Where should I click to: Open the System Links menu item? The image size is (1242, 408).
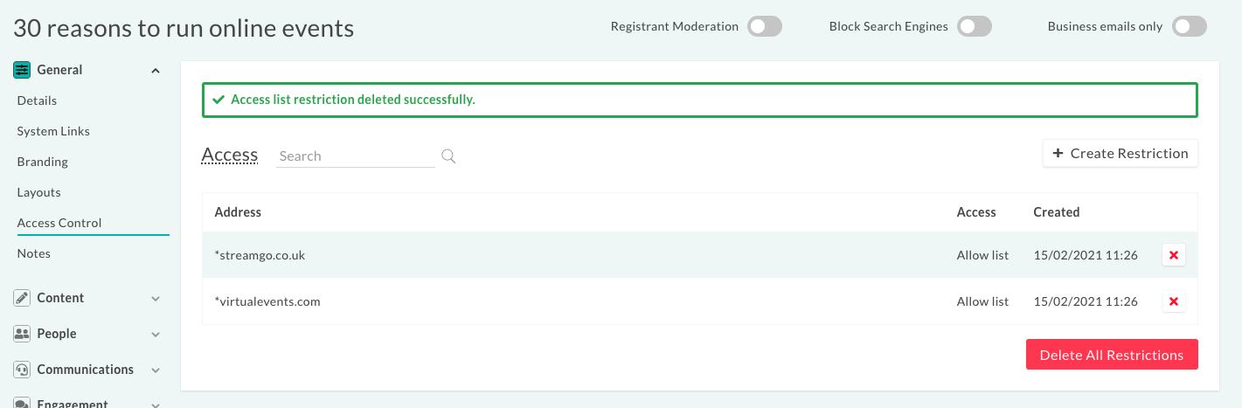[x=53, y=131]
